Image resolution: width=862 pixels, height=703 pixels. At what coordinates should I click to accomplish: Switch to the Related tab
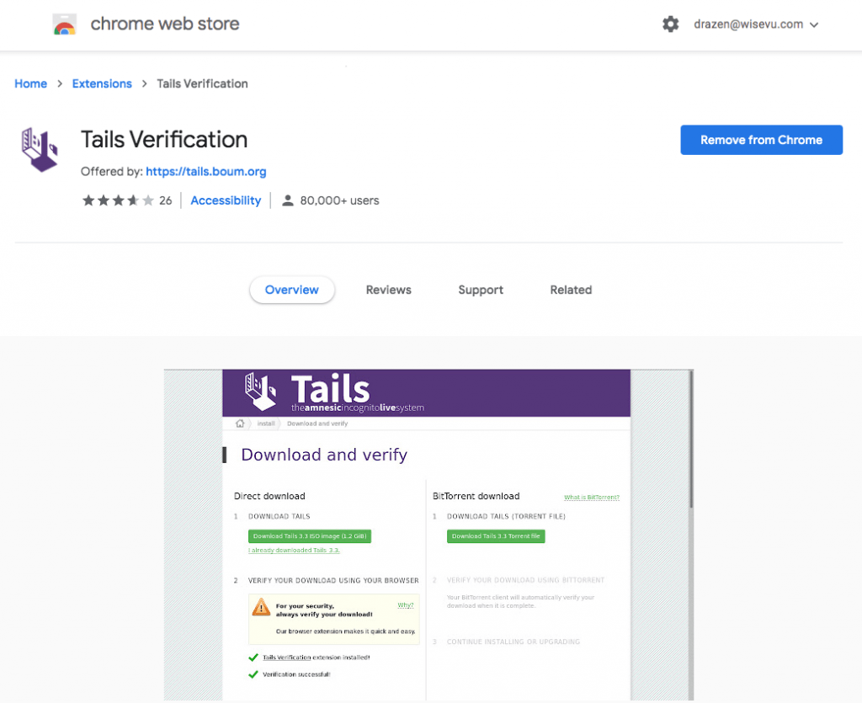click(572, 290)
